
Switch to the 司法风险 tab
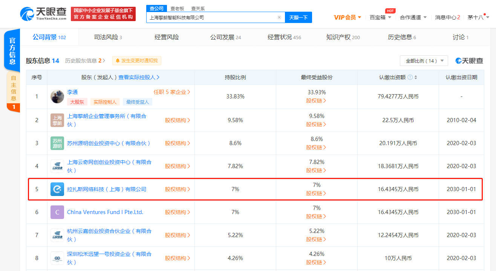coord(108,37)
